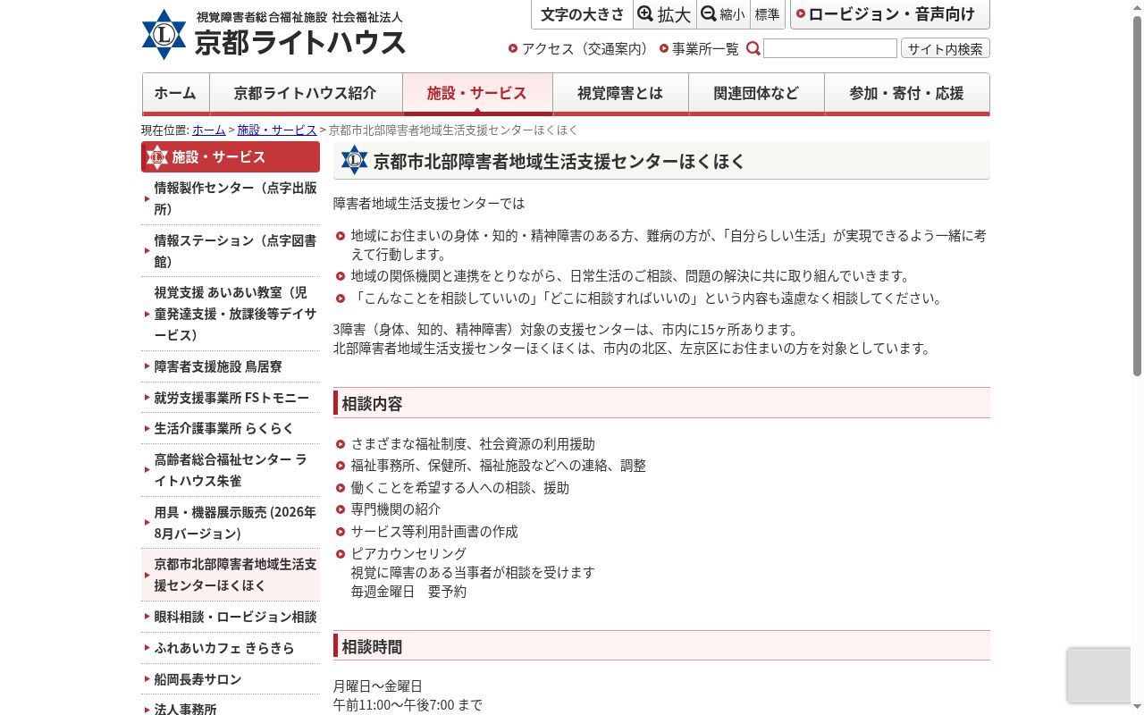Open 情報ステーション(点字図書館) sidebar item

[x=231, y=251]
